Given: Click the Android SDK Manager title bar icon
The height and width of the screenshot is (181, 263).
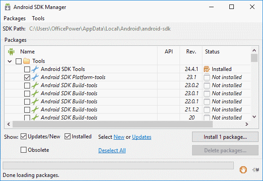Looking at the screenshot, I should click(8, 7).
